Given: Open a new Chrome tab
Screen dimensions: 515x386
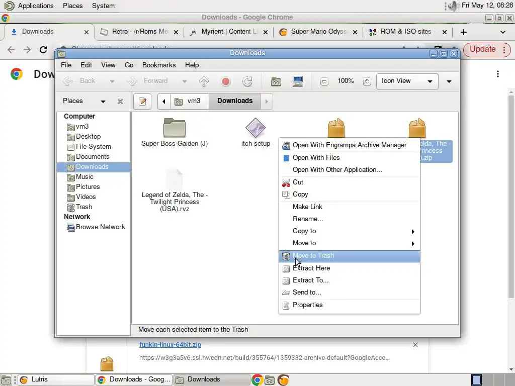Looking at the screenshot, I should (x=463, y=32).
